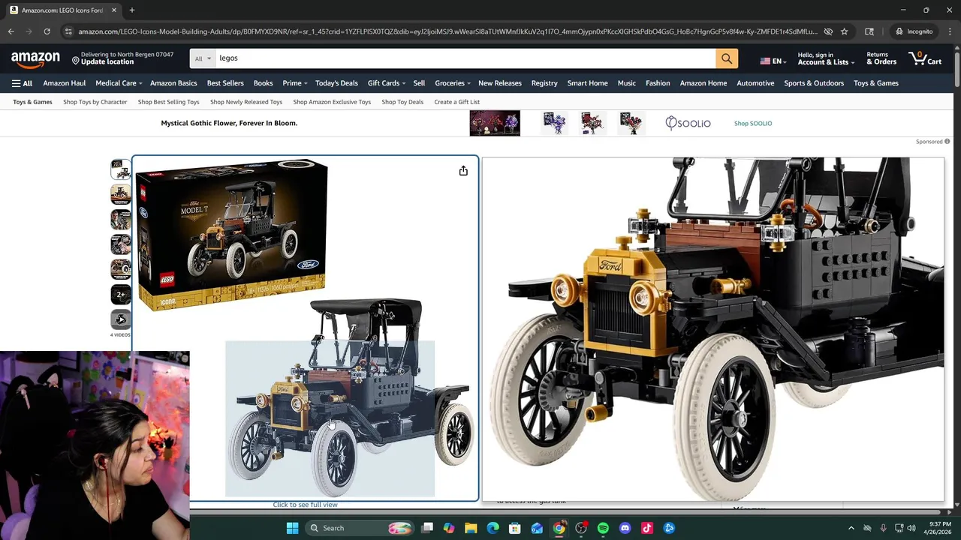
Task: Click Shop SOOLIO sponsored link
Action: [753, 123]
